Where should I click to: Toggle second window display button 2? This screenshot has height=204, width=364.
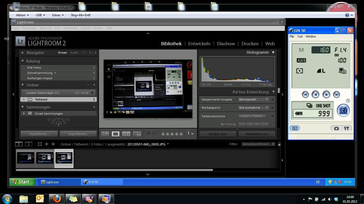[29, 144]
